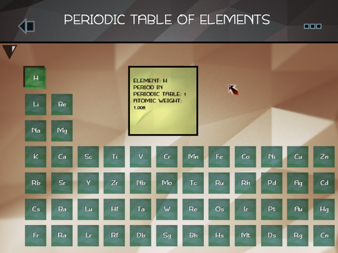The height and width of the screenshot is (253, 338).
Task: Open the Ds element tile
Action: coord(271,236)
